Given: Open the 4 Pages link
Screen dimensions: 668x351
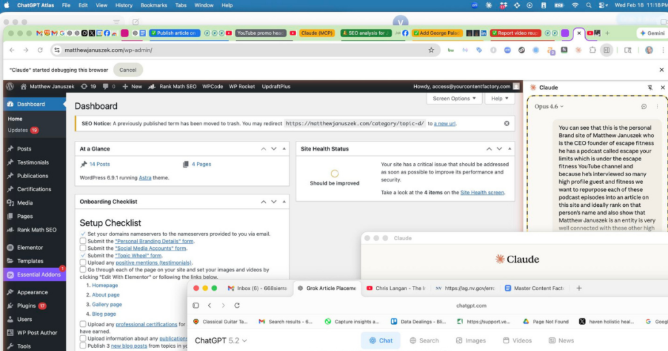Looking at the screenshot, I should [x=201, y=164].
